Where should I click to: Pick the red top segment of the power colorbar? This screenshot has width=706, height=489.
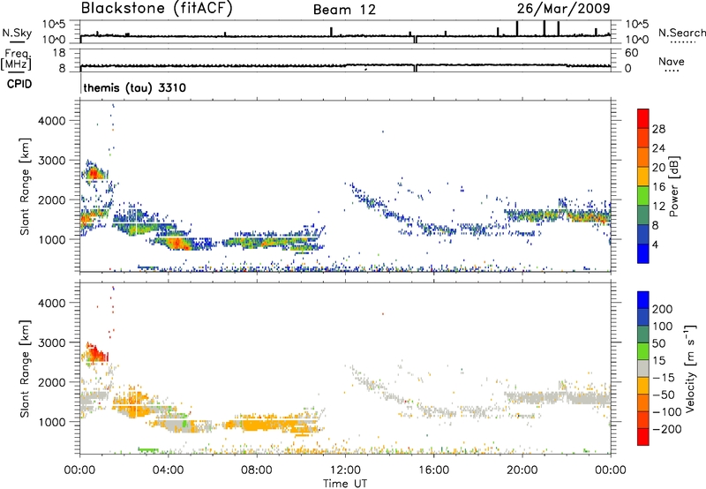643,118
